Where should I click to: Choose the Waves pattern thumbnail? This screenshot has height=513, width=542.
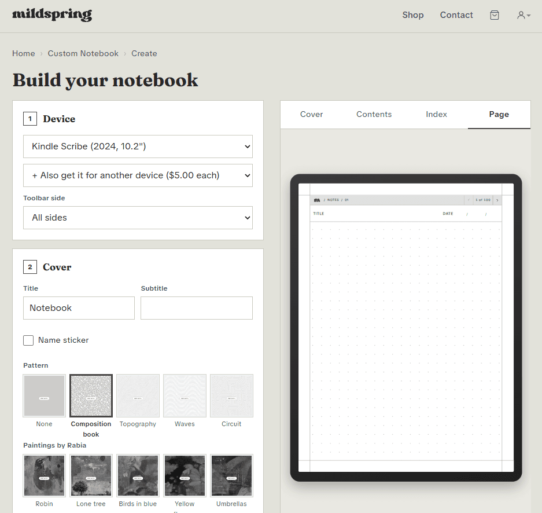click(185, 395)
